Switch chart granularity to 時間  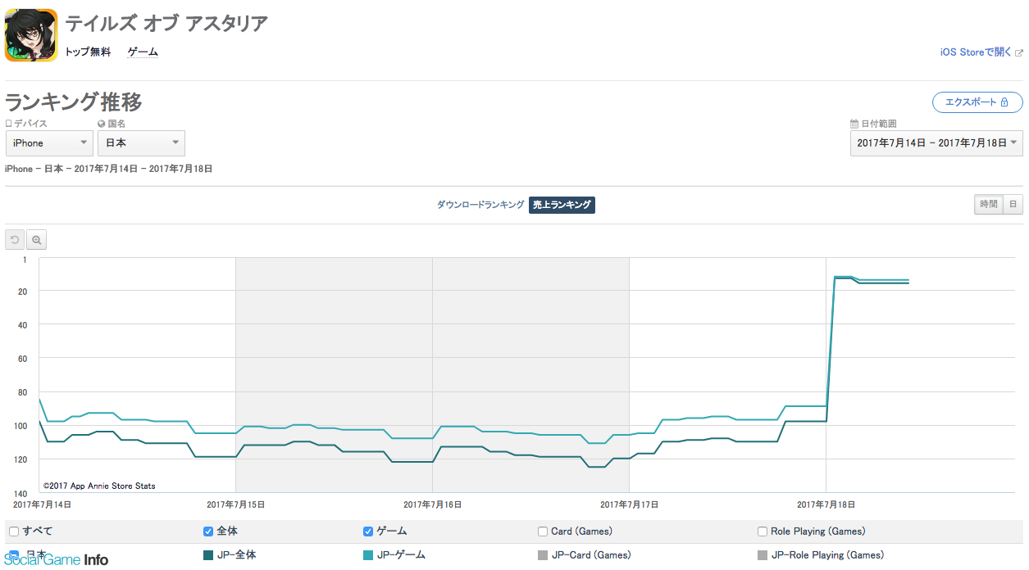[x=988, y=205]
